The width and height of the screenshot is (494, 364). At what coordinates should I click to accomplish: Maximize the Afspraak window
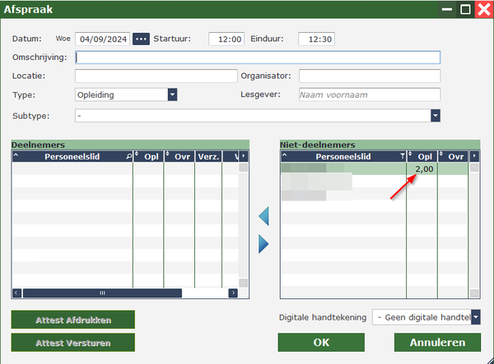(x=465, y=9)
